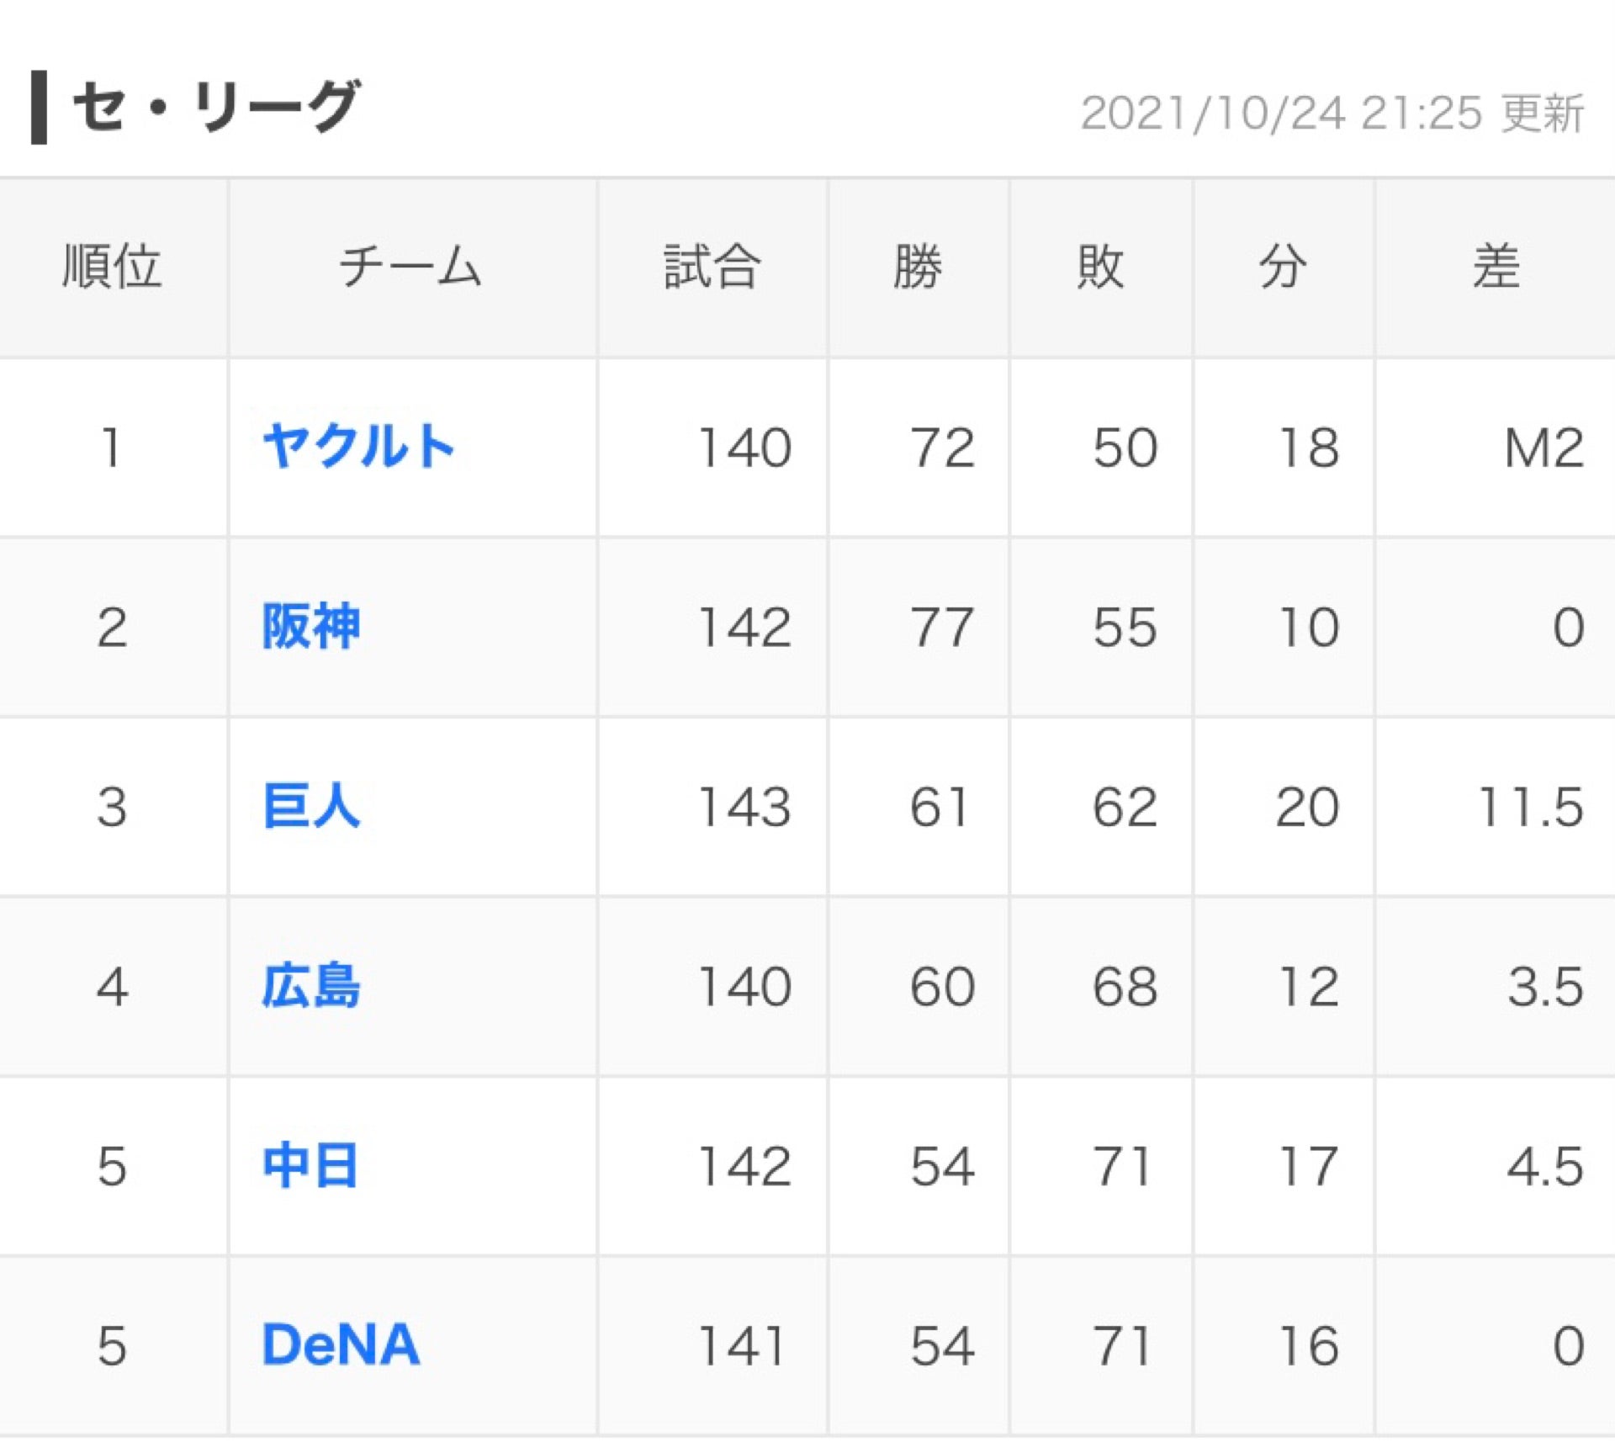This screenshot has height=1442, width=1615.
Task: Select the 敗 column header
Action: (1100, 267)
